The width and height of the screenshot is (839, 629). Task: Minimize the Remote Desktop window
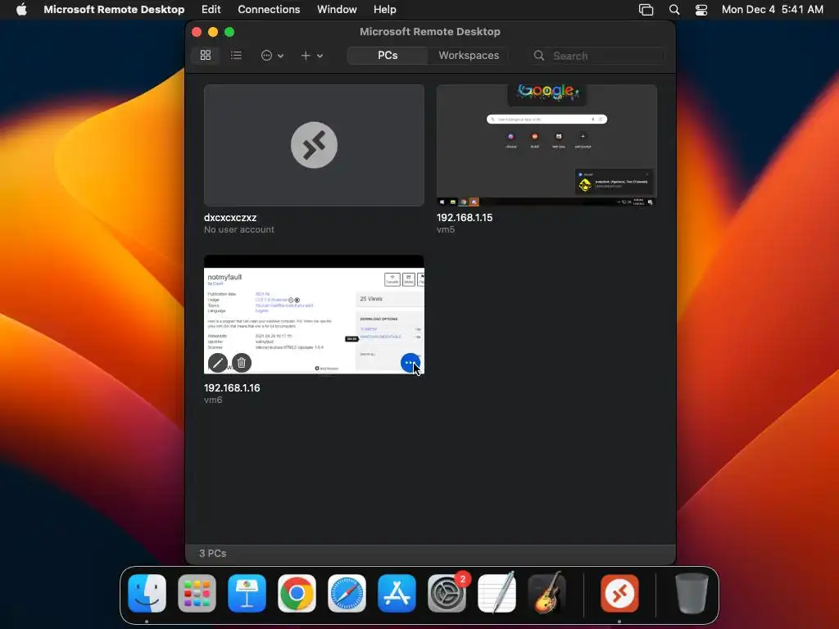pos(213,32)
